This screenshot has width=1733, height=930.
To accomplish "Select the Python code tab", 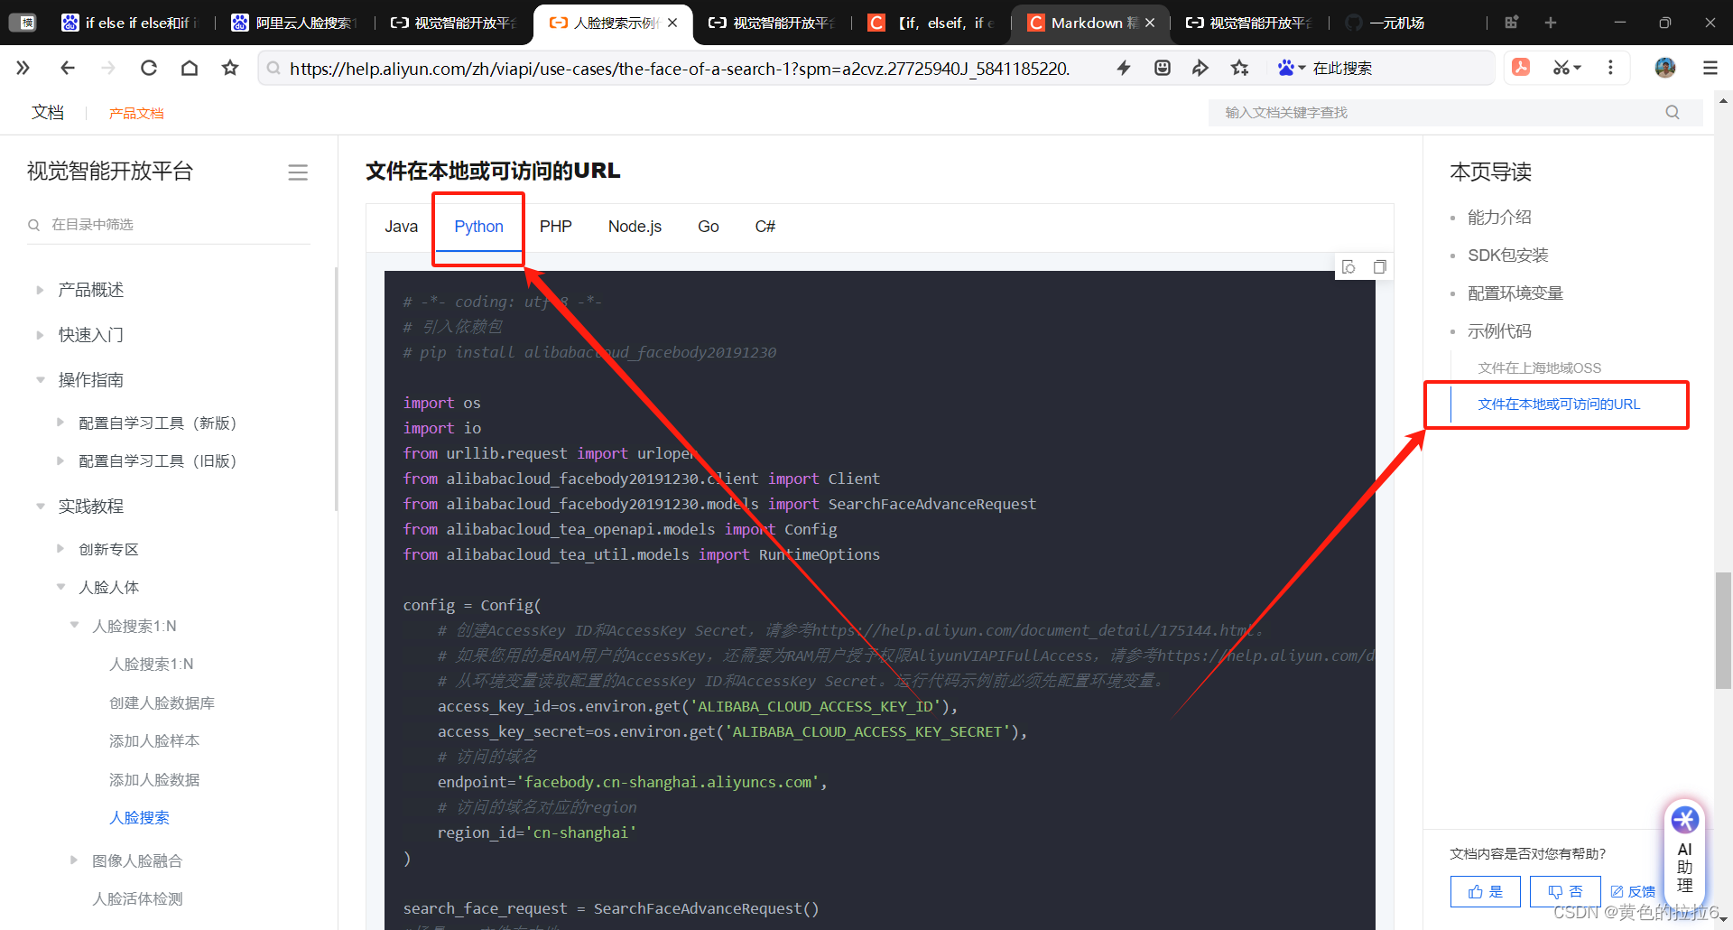I will point(478,227).
